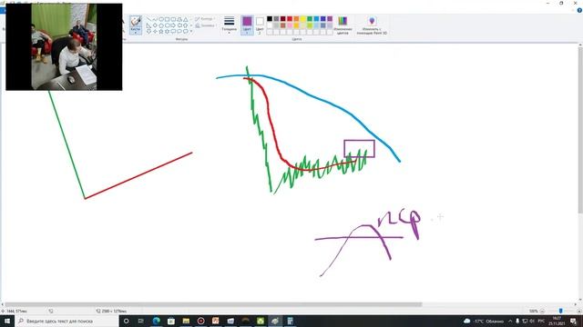Select the Six-point star shape
583x327 pixels.
pyautogui.click(x=167, y=32)
